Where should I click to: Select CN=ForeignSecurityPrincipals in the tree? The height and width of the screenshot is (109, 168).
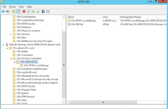32,69
